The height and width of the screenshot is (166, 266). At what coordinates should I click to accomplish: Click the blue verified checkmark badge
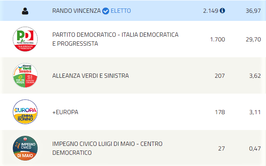(x=105, y=11)
